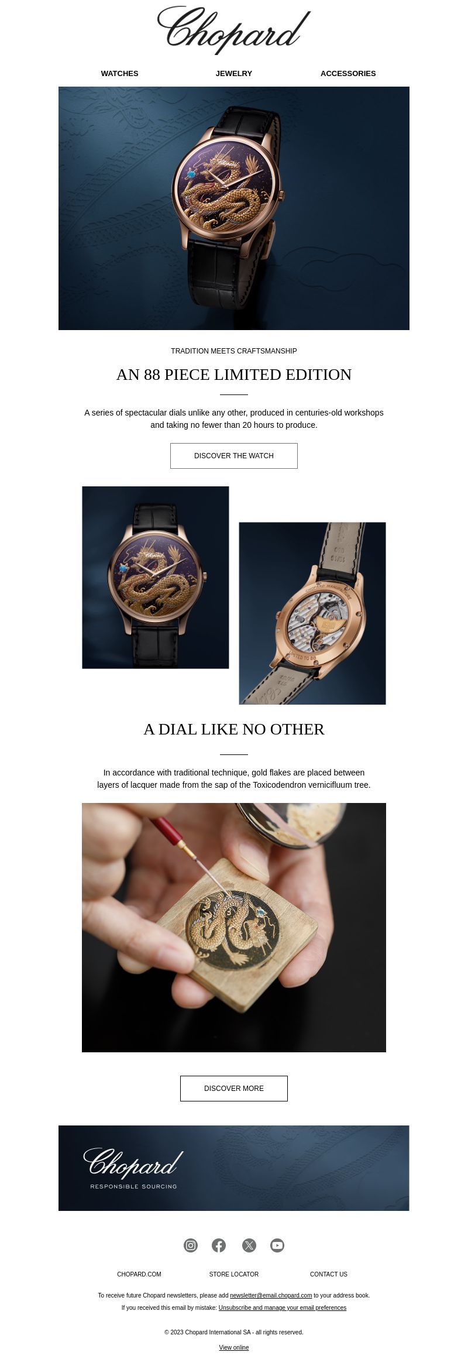Open the Jewelry menu item
This screenshot has height=1366, width=468.
234,74
